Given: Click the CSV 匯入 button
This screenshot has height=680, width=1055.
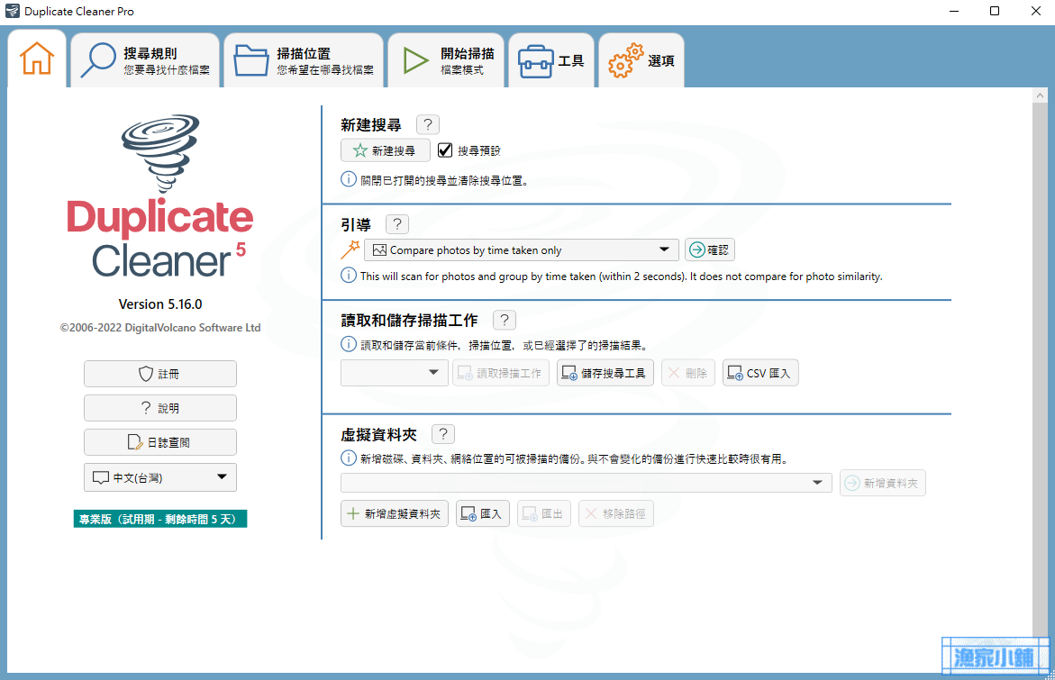Looking at the screenshot, I should tap(761, 373).
